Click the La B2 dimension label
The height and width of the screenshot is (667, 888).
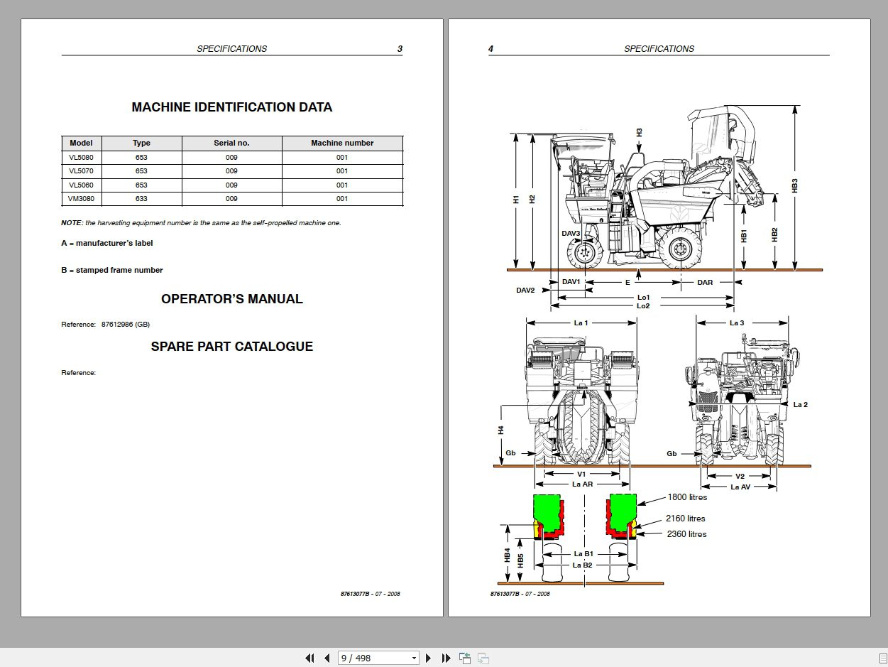583,565
